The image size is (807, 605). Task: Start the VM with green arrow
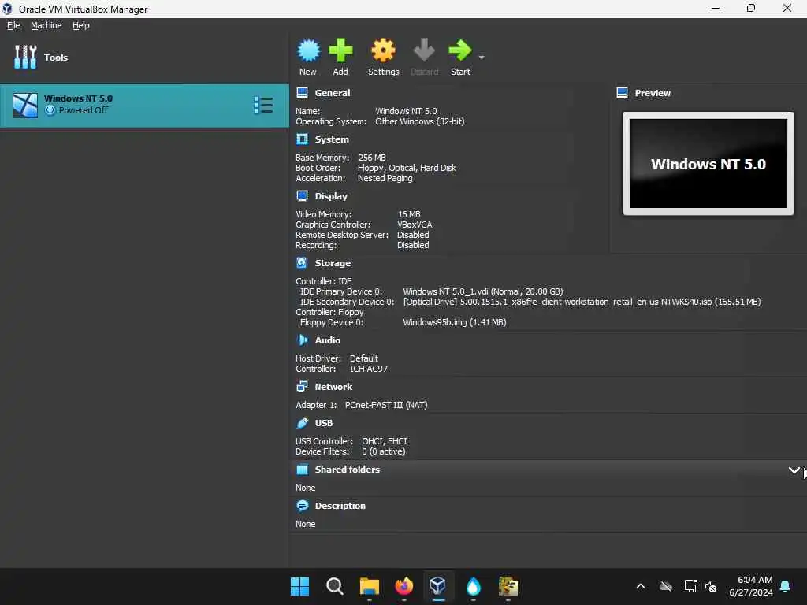pos(460,50)
